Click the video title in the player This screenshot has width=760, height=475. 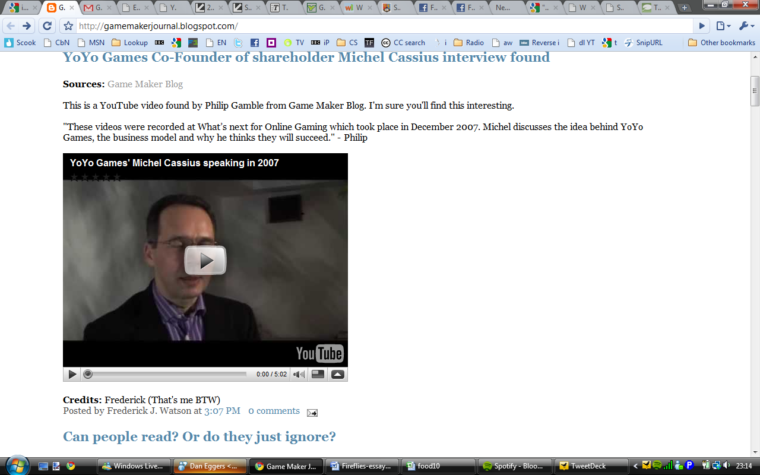tap(175, 163)
